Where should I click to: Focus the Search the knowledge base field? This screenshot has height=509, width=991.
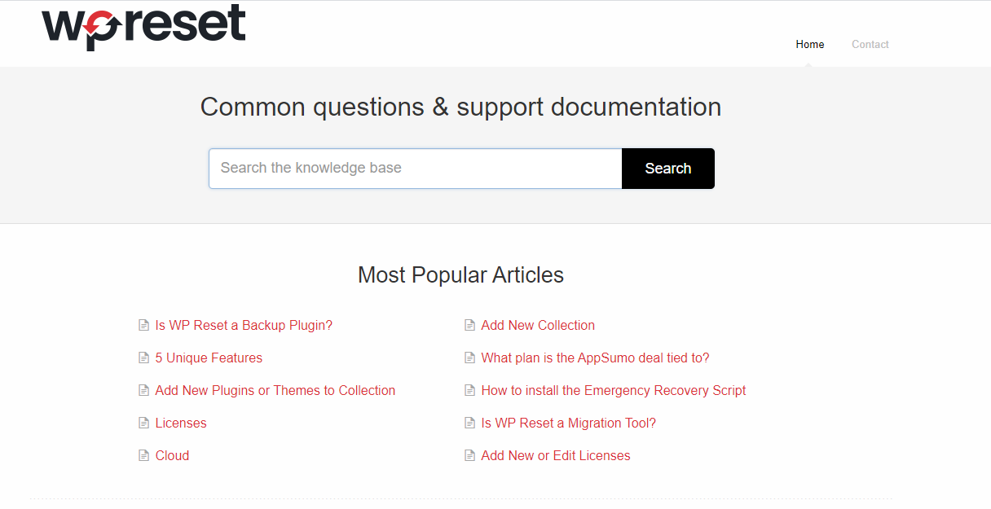tap(416, 169)
